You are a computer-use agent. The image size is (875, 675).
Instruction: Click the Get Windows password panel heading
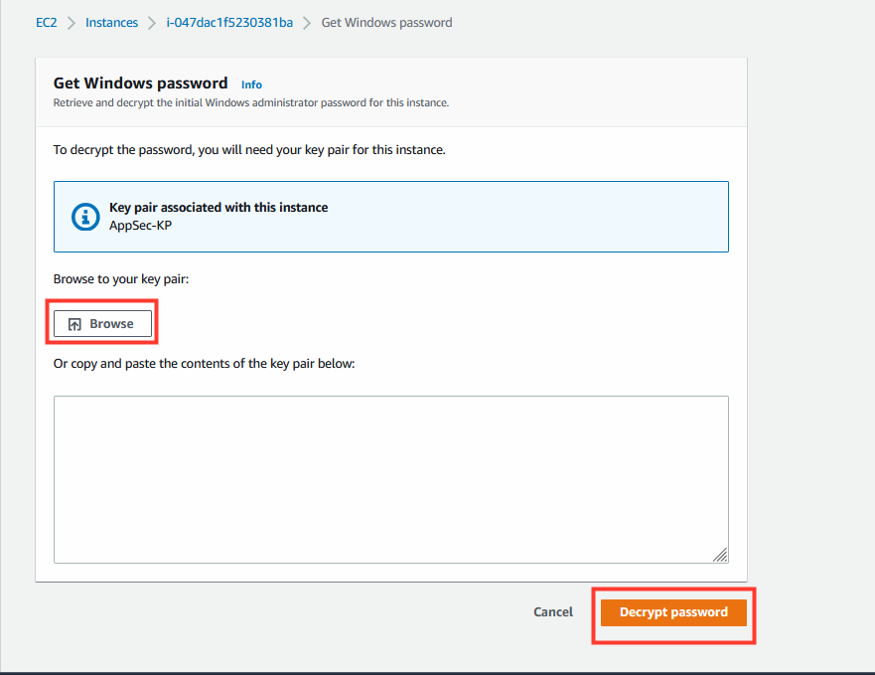tap(141, 83)
